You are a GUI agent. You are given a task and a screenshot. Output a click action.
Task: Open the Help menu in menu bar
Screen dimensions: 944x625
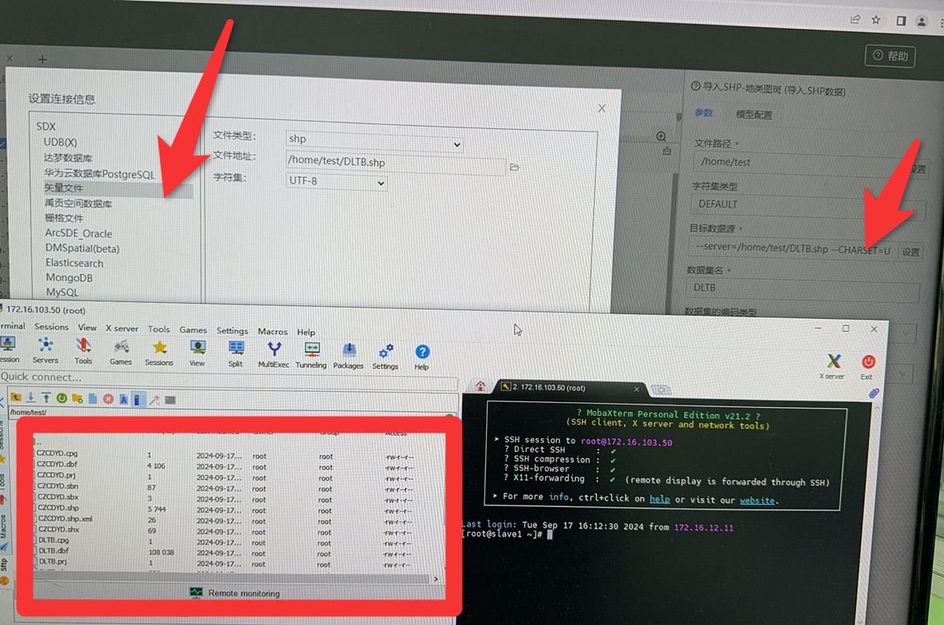pos(306,332)
